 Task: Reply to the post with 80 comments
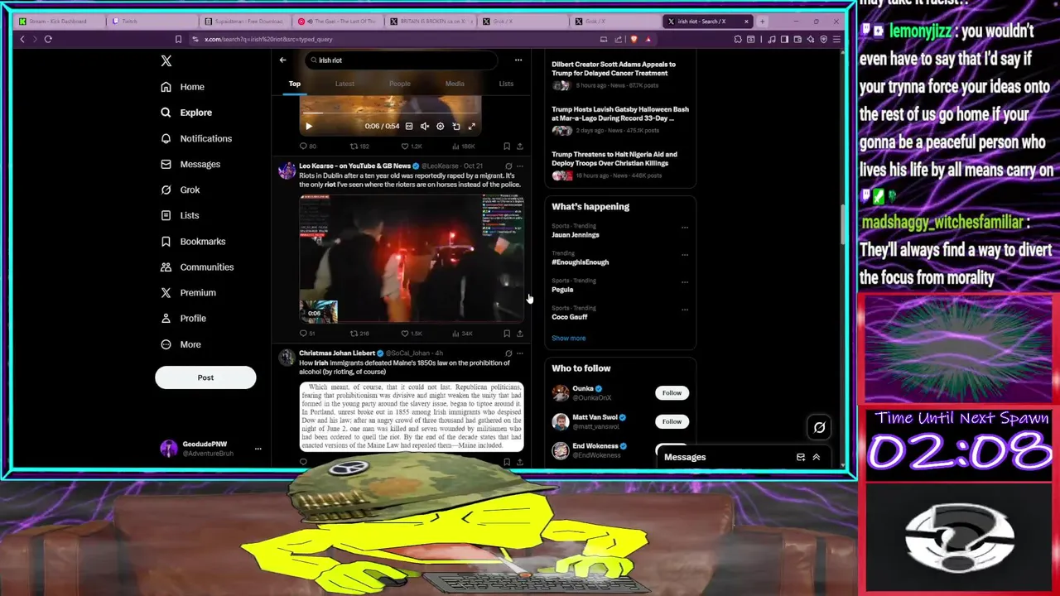pos(307,147)
